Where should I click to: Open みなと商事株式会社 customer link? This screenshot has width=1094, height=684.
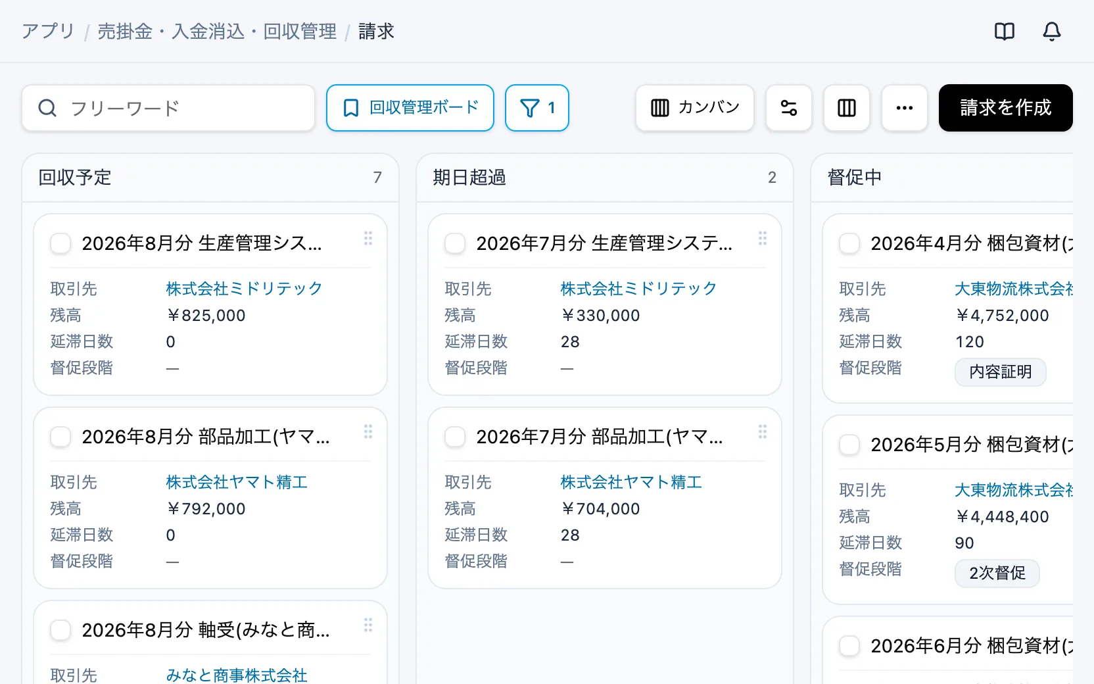[x=237, y=675]
